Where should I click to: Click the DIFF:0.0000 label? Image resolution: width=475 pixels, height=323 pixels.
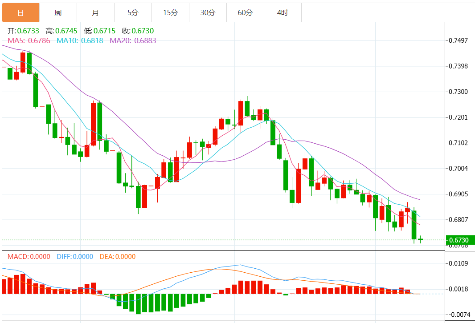pyautogui.click(x=75, y=257)
